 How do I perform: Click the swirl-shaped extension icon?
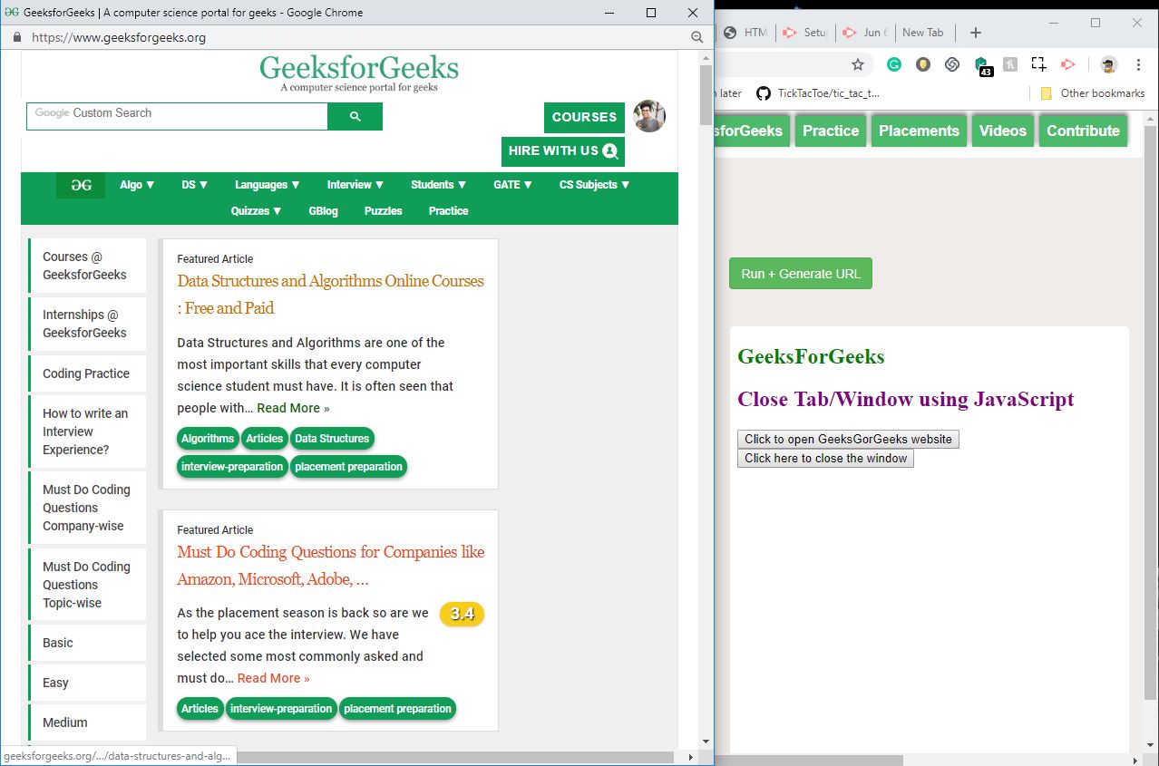952,64
